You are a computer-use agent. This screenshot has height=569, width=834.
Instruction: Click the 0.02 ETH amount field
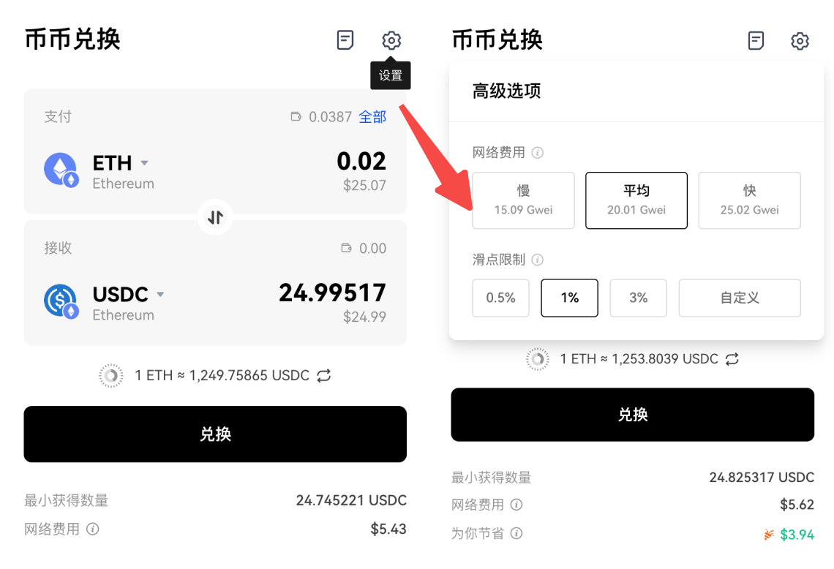coord(361,161)
